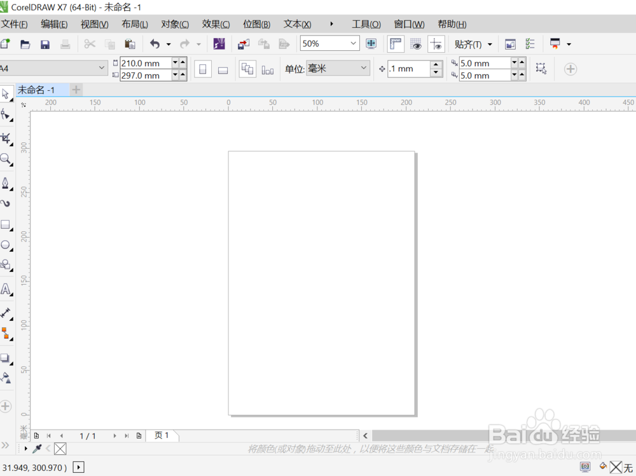636x476 pixels.
Task: Select the Crop tool
Action: [5, 139]
